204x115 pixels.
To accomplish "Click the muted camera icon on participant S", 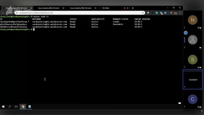I will (x=200, y=67).
